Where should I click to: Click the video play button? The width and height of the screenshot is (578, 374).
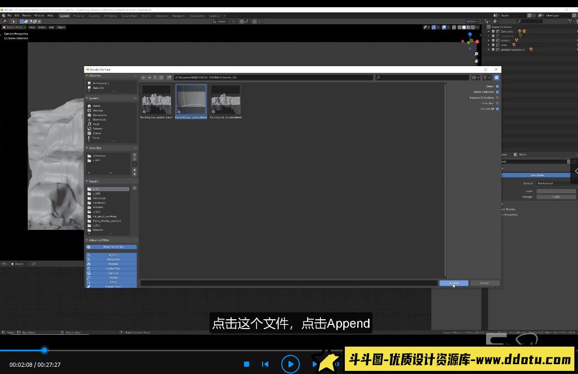coord(291,364)
